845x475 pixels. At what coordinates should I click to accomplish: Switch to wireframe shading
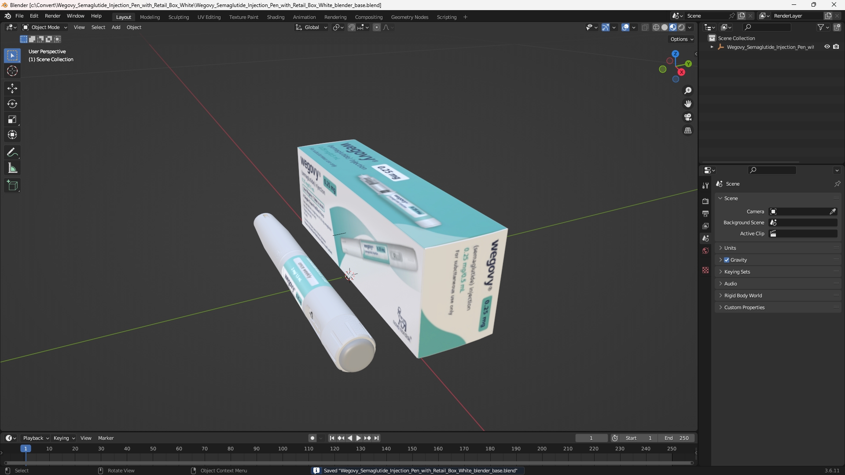click(656, 27)
